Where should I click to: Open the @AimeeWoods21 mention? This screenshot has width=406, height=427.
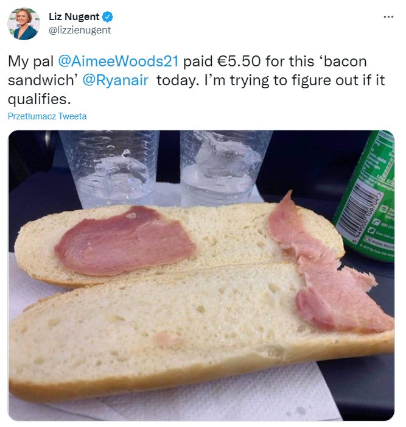coord(118,61)
